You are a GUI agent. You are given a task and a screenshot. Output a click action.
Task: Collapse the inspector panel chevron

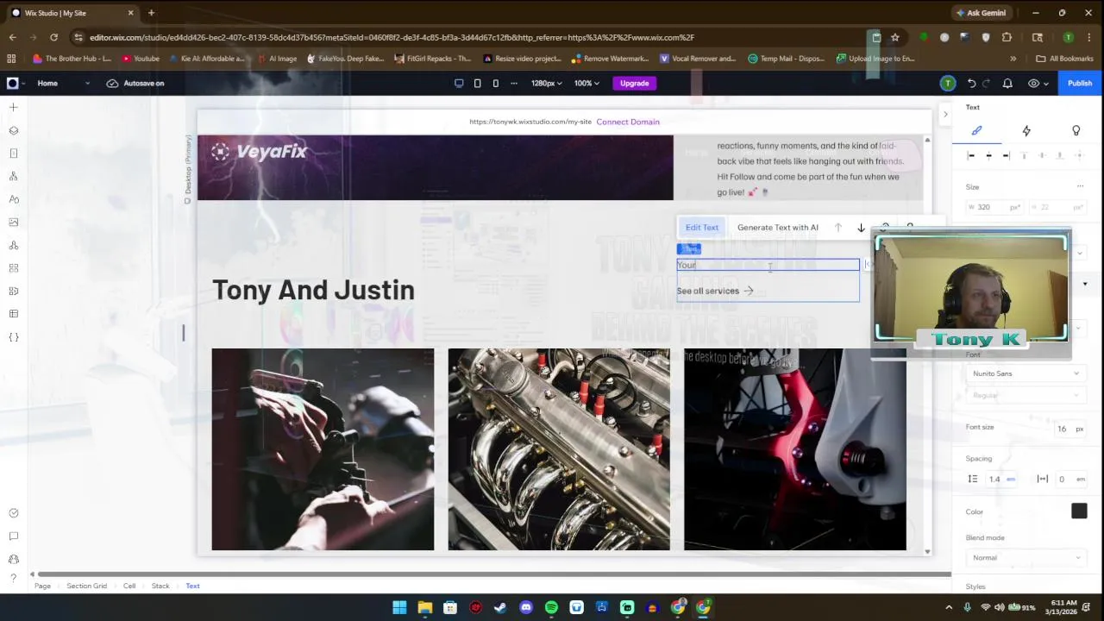click(x=945, y=114)
